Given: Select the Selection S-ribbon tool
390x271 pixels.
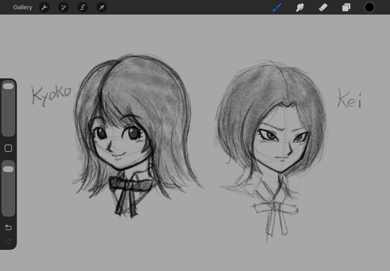Looking at the screenshot, I should (83, 7).
